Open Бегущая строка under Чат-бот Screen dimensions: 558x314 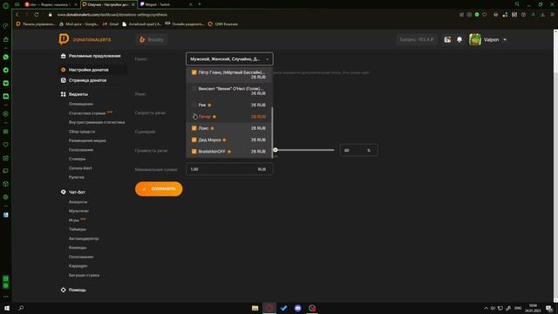click(84, 276)
